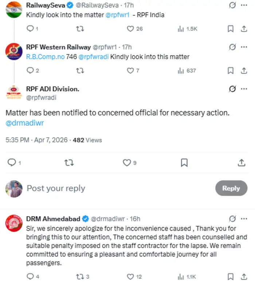Open the @rpfwradi mention link
The image size is (255, 285).
pos(94,57)
